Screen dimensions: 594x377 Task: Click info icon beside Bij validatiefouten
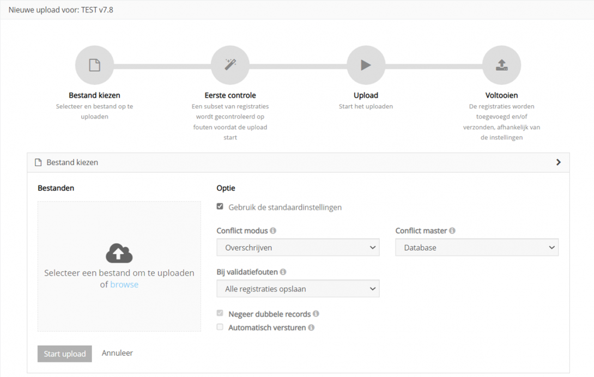(x=283, y=272)
